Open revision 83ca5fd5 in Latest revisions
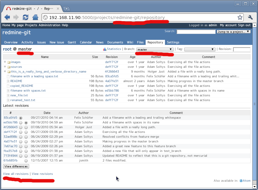This screenshot has height=190, width=258. 10,117
